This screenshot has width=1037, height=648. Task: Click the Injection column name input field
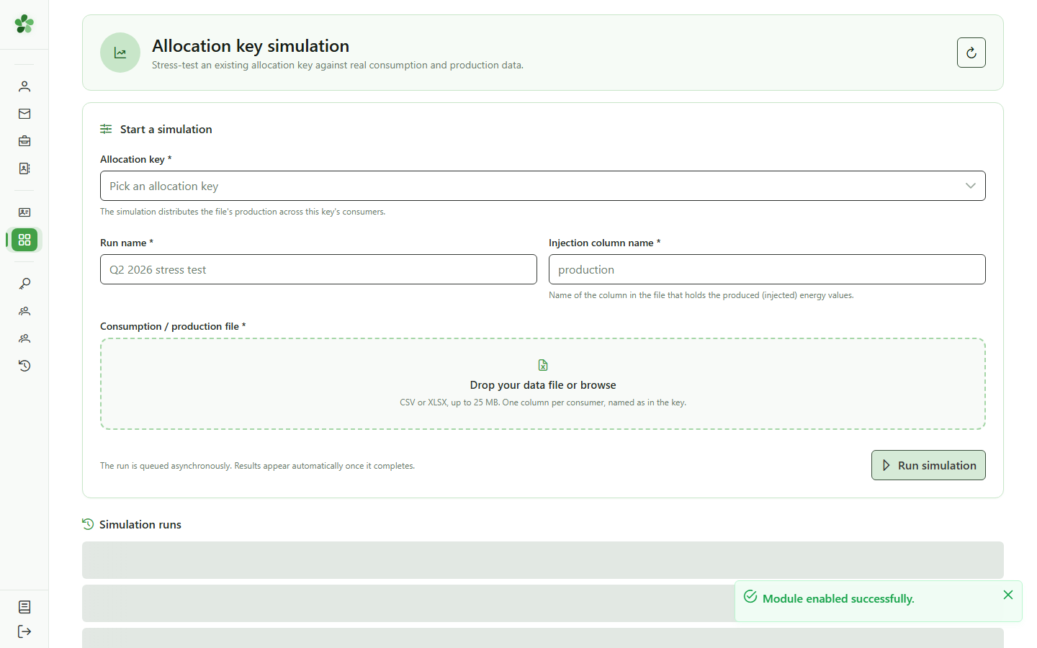click(767, 269)
